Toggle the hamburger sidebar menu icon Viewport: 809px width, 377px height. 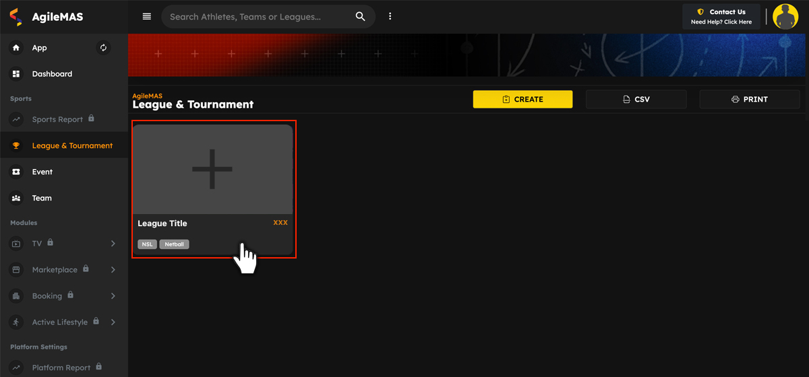[x=147, y=17]
